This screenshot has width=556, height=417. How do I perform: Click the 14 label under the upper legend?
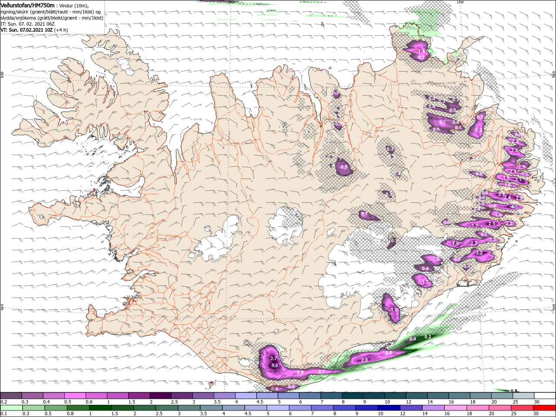(x=430, y=402)
